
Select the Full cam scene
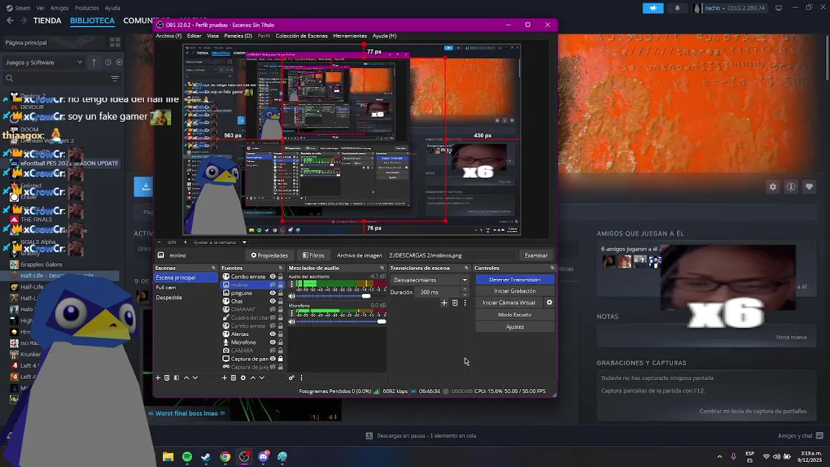point(185,287)
